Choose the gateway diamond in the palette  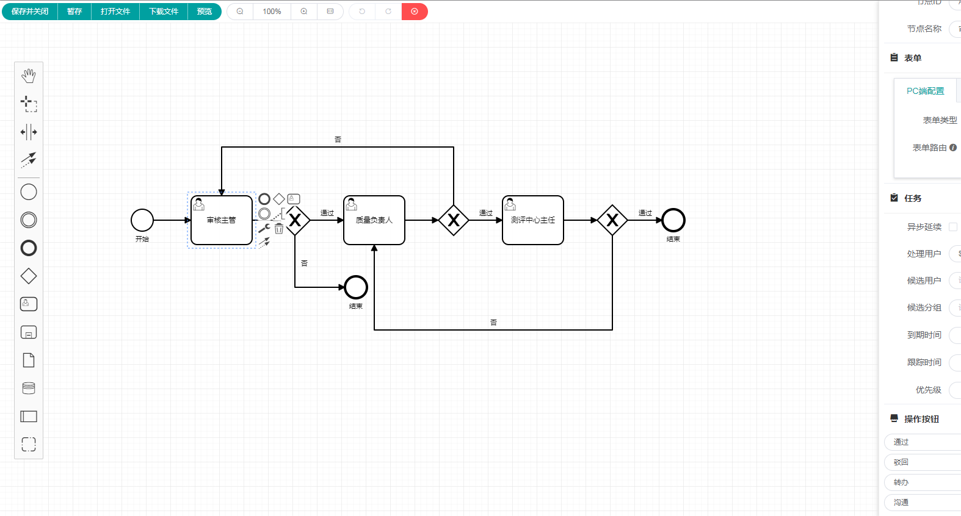[29, 276]
